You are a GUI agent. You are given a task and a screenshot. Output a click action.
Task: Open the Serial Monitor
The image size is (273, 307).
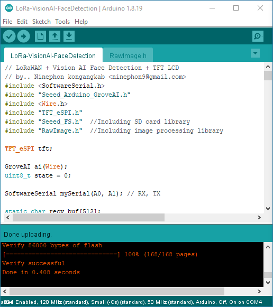(x=258, y=36)
